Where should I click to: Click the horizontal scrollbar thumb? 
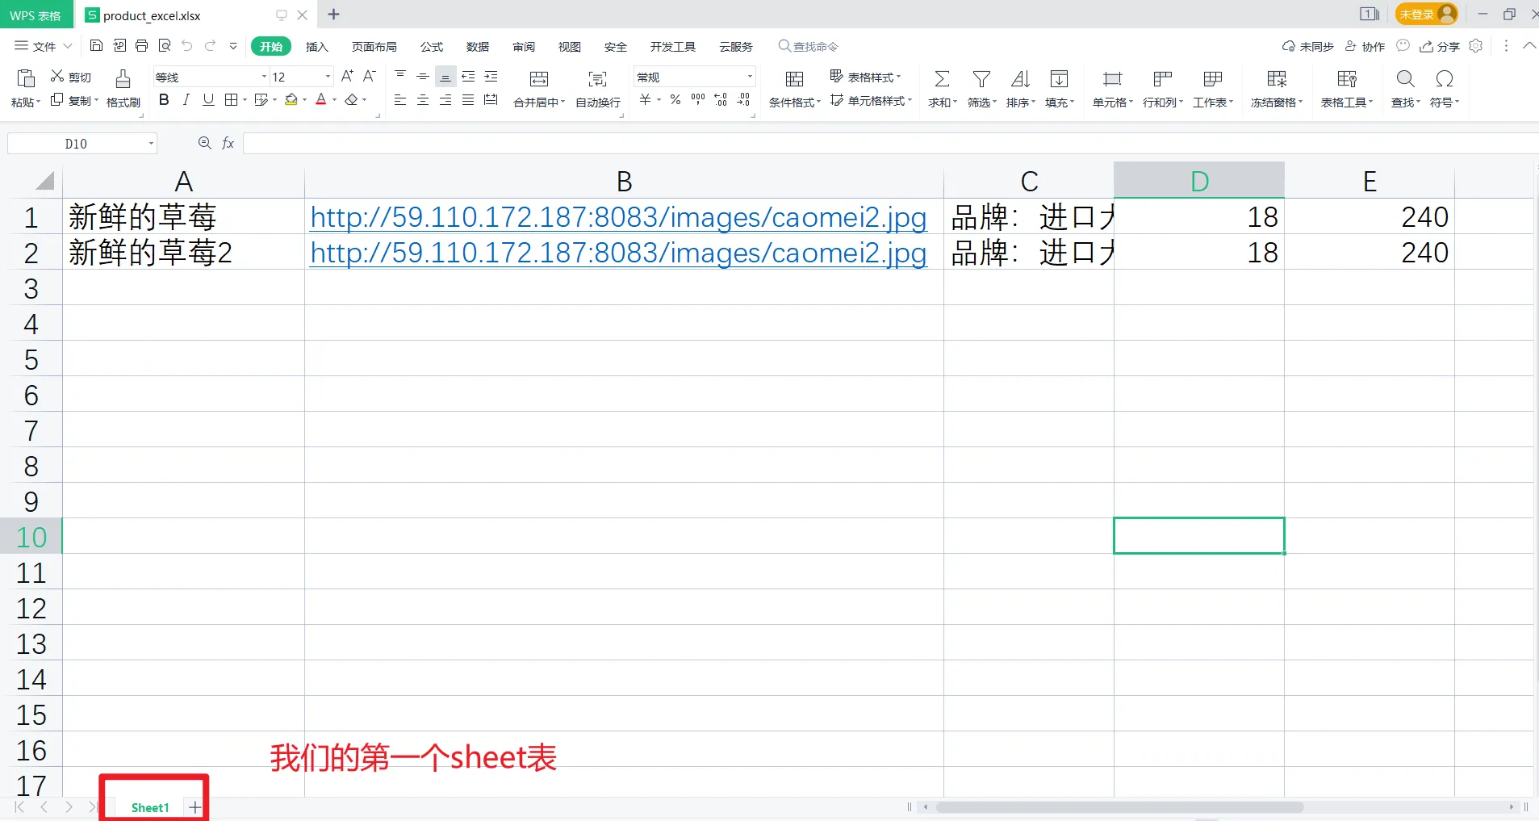click(1119, 807)
